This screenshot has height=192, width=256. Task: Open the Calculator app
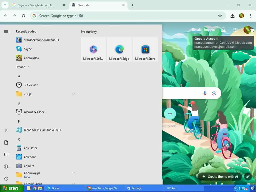[x=27, y=148]
